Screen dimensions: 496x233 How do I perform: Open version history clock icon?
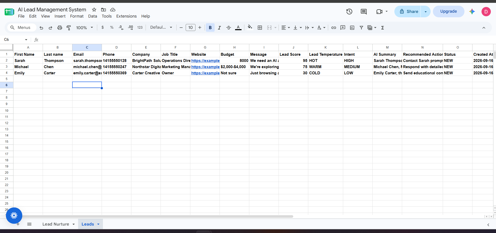click(349, 11)
